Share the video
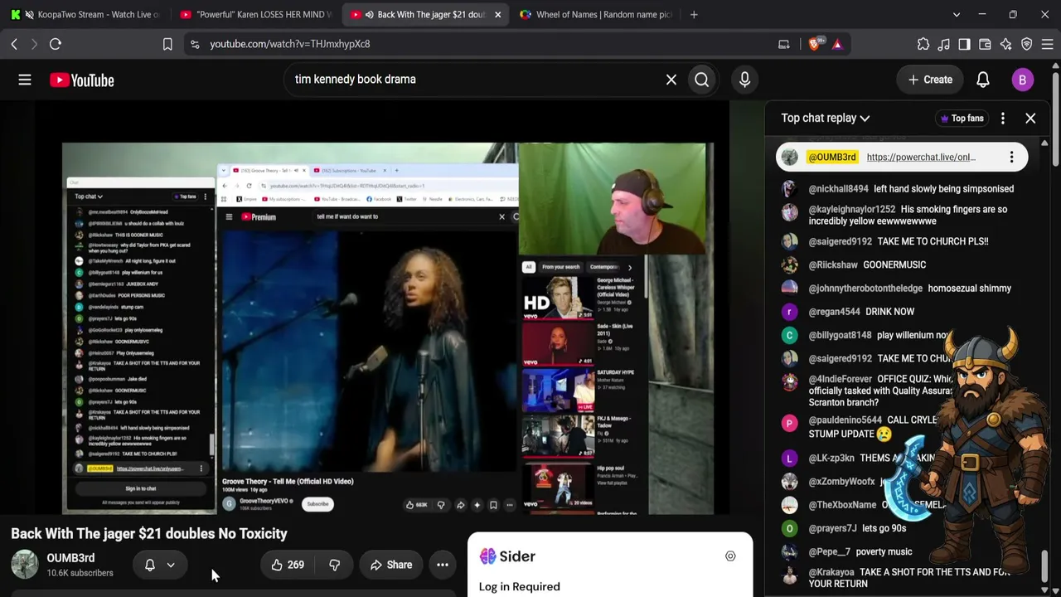Image resolution: width=1061 pixels, height=597 pixels. [390, 565]
